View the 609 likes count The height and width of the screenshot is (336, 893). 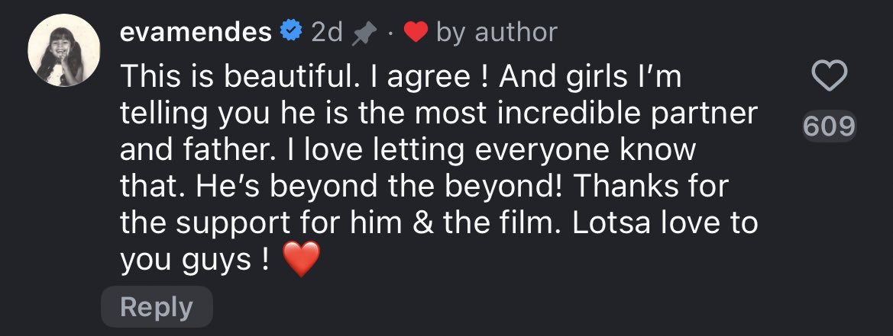pos(829,126)
